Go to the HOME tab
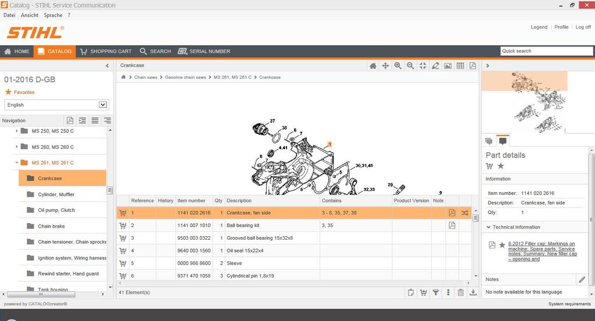595x321 pixels. [x=17, y=51]
